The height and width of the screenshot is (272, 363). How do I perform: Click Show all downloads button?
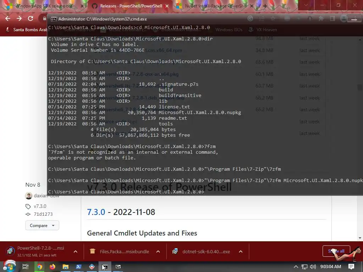(336, 251)
